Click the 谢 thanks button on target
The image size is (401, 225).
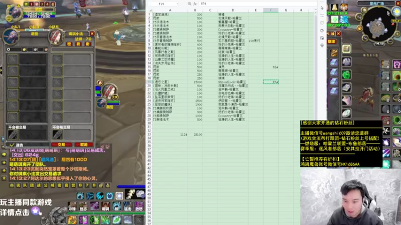87,44
